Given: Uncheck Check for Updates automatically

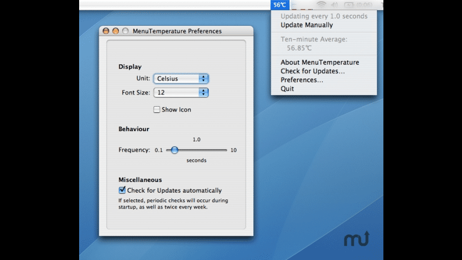Looking at the screenshot, I should 122,190.
